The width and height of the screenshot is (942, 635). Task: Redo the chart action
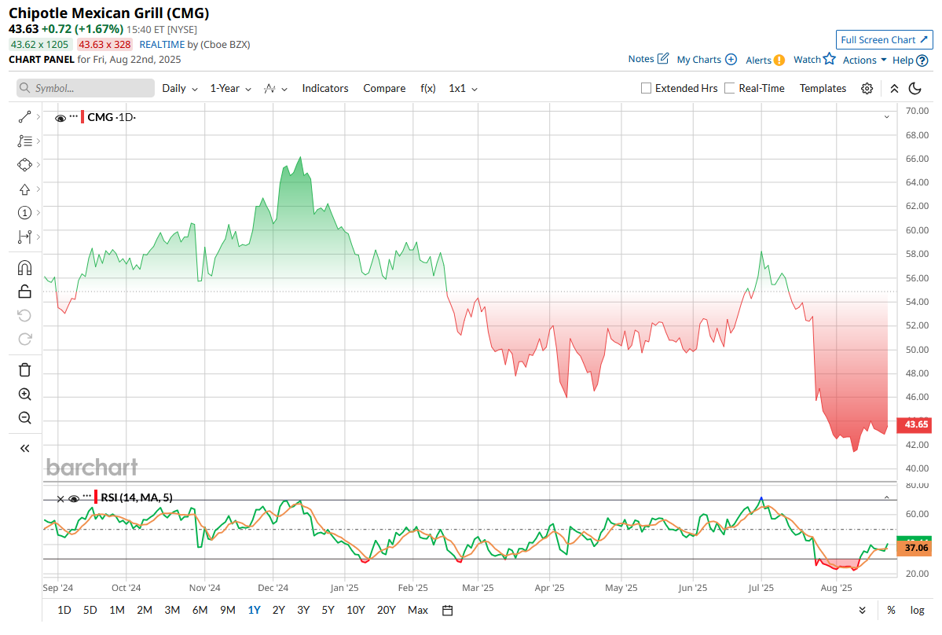[x=24, y=340]
